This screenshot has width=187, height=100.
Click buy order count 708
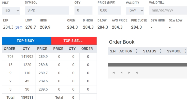pos(11,57)
